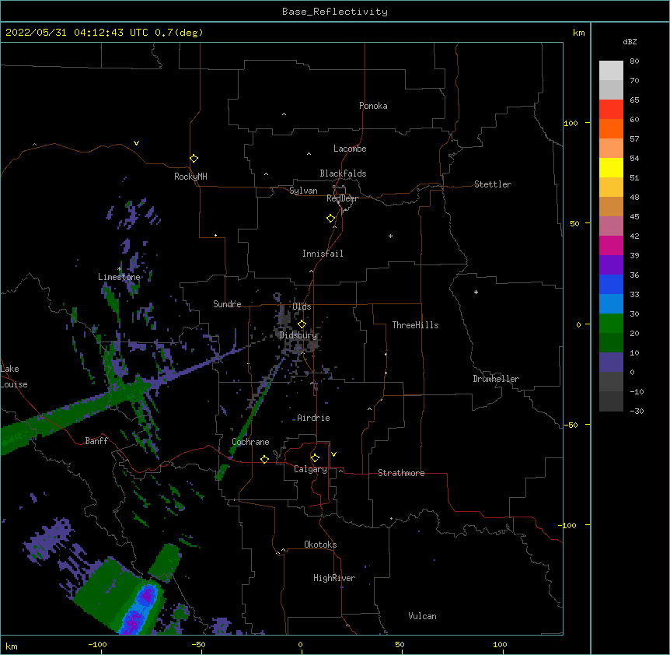The height and width of the screenshot is (655, 670).
Task: Click the Sylvan label
Action: pyautogui.click(x=303, y=191)
